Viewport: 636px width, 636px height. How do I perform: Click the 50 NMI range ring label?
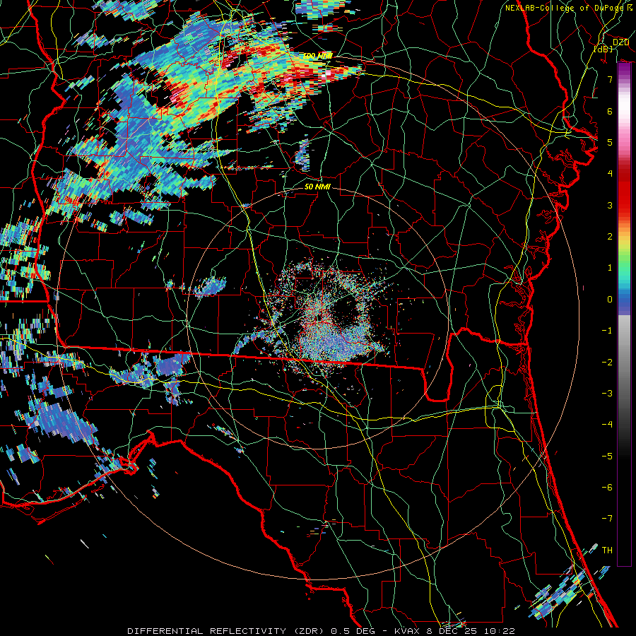(x=317, y=187)
